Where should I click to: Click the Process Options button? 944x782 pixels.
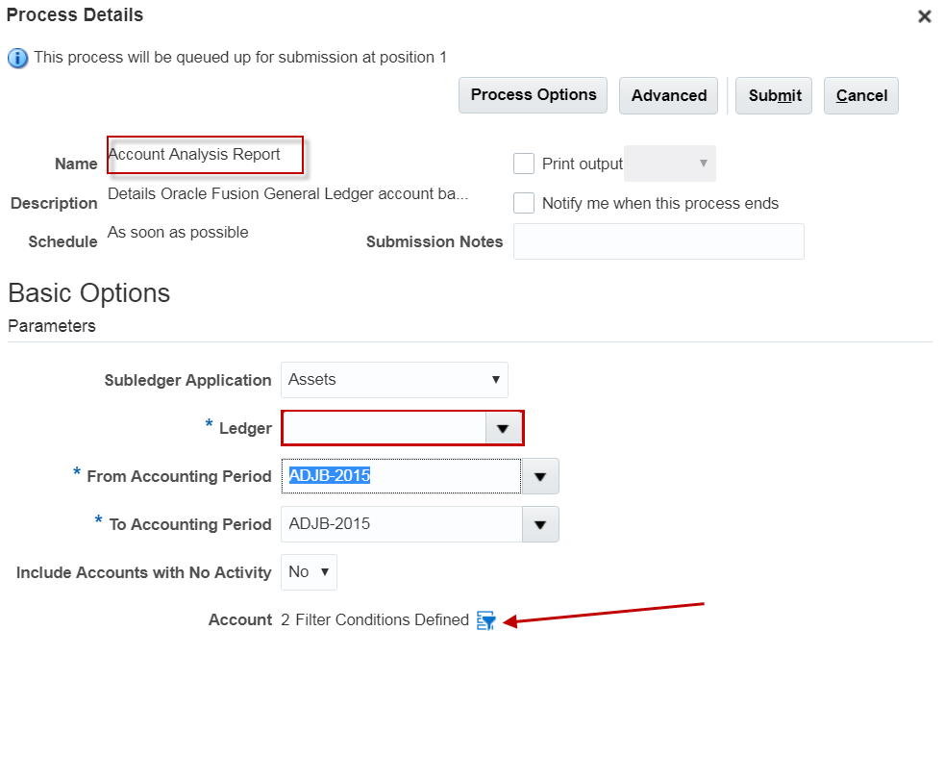pyautogui.click(x=533, y=95)
